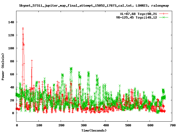
Task: Click x-axis tick label 200
Action: (x=61, y=125)
